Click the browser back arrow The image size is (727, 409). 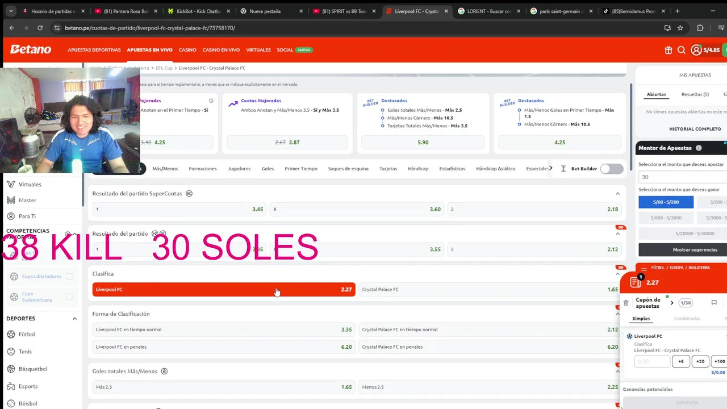click(x=12, y=28)
